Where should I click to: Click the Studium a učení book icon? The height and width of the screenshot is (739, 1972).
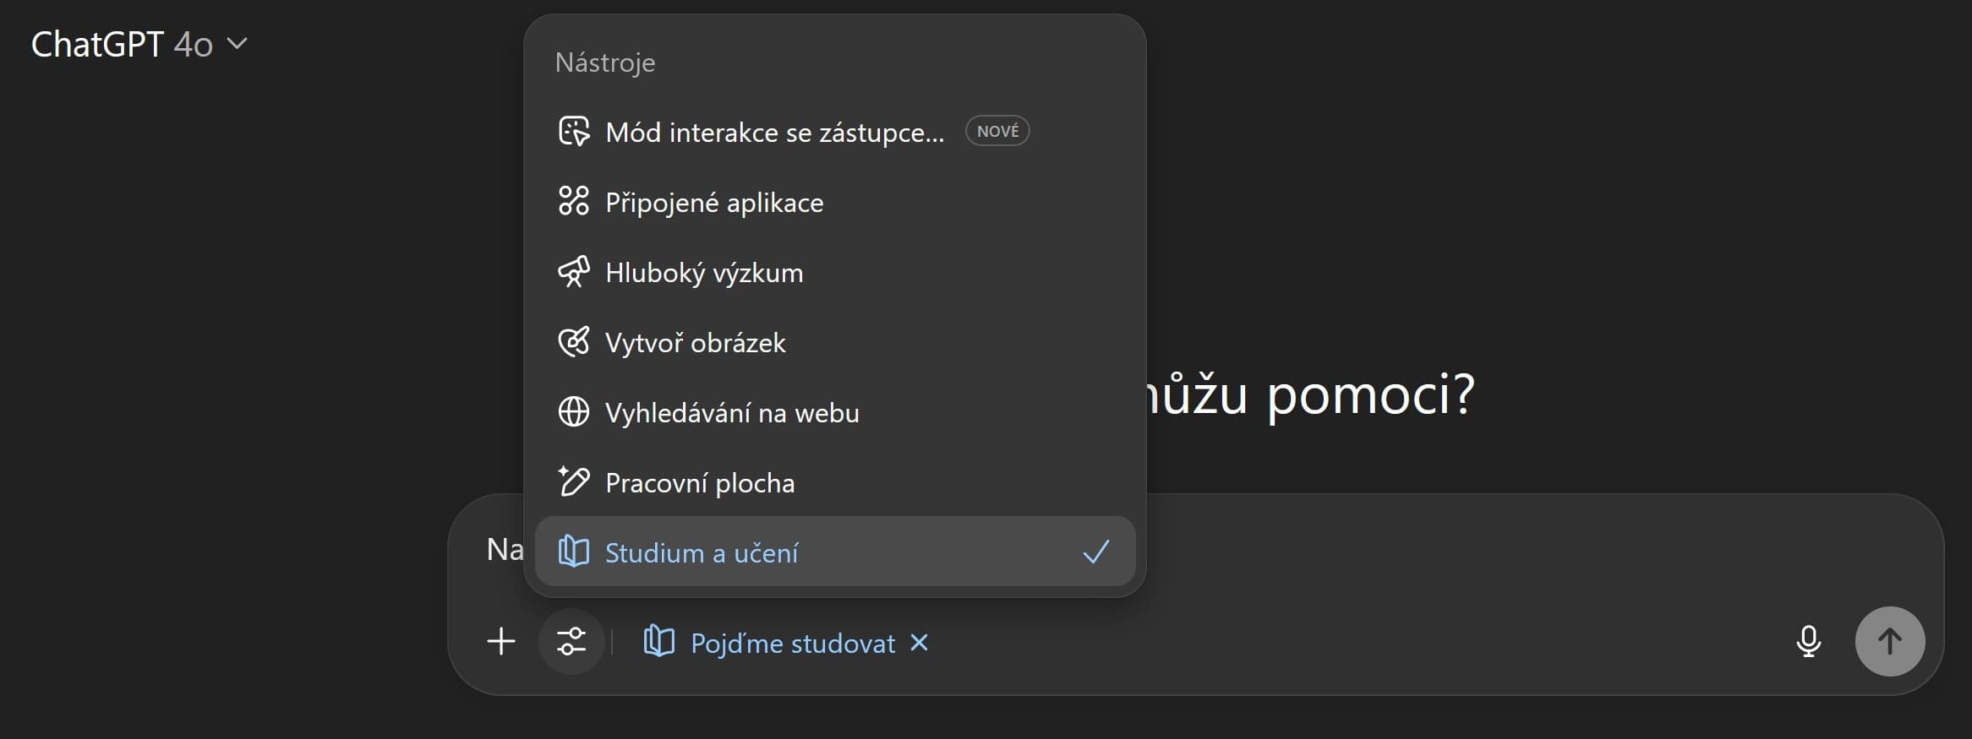point(574,551)
